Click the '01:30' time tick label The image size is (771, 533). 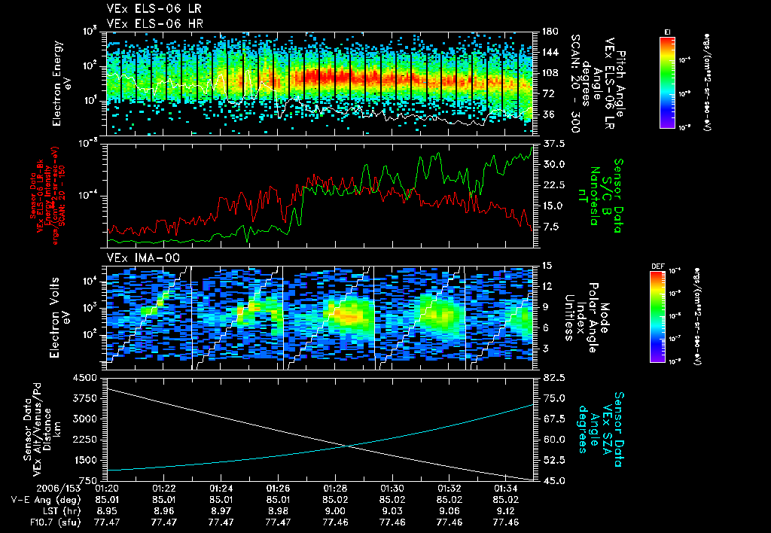tap(392, 489)
